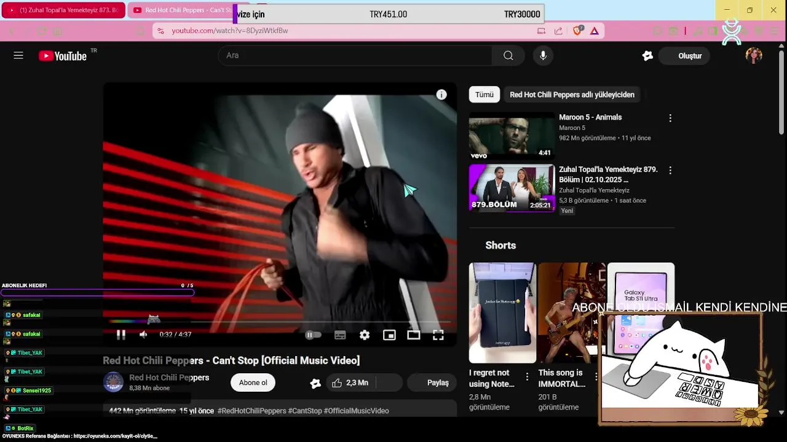The width and height of the screenshot is (787, 442).
Task: Switch to the Zuhal Topal'la Yemekteyiz browser tab
Action: (63, 10)
